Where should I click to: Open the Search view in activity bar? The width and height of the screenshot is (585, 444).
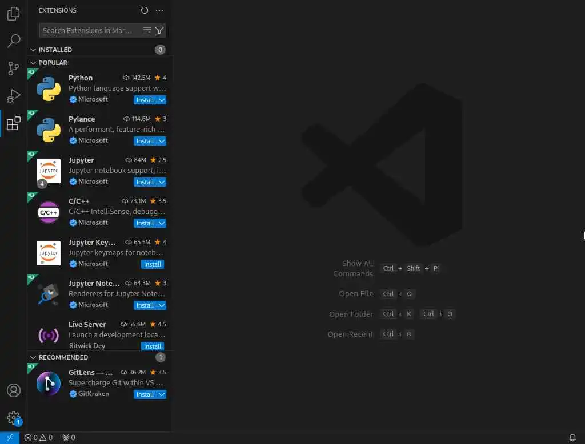[x=14, y=41]
